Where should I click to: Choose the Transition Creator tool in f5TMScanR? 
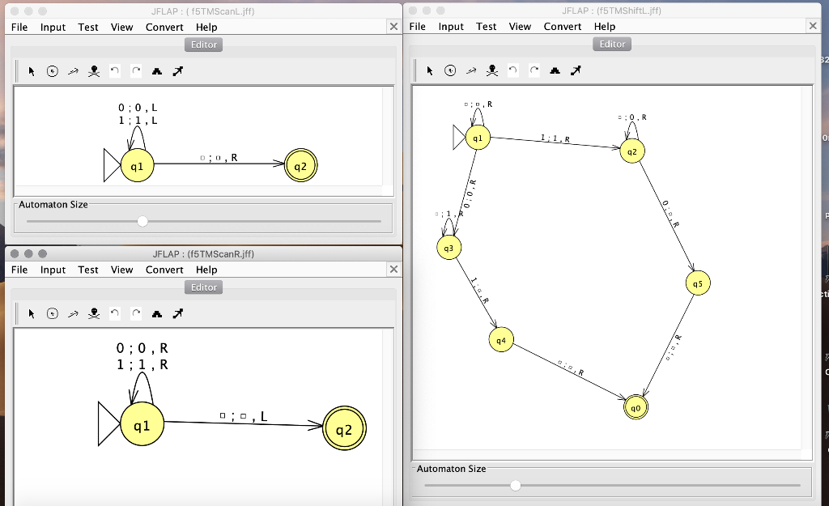(x=71, y=313)
